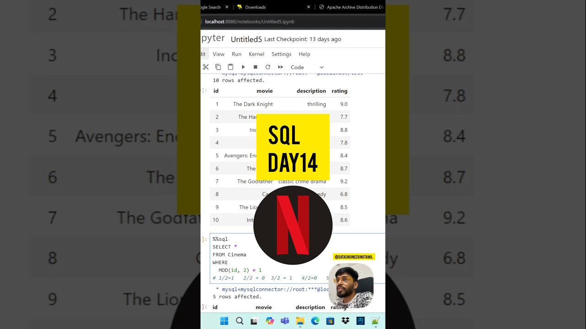Open Dropbox from the taskbar

coord(345,321)
